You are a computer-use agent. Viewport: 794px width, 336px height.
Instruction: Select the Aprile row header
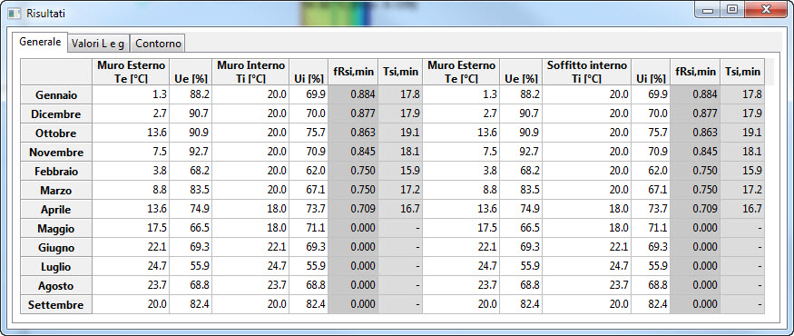click(x=56, y=209)
